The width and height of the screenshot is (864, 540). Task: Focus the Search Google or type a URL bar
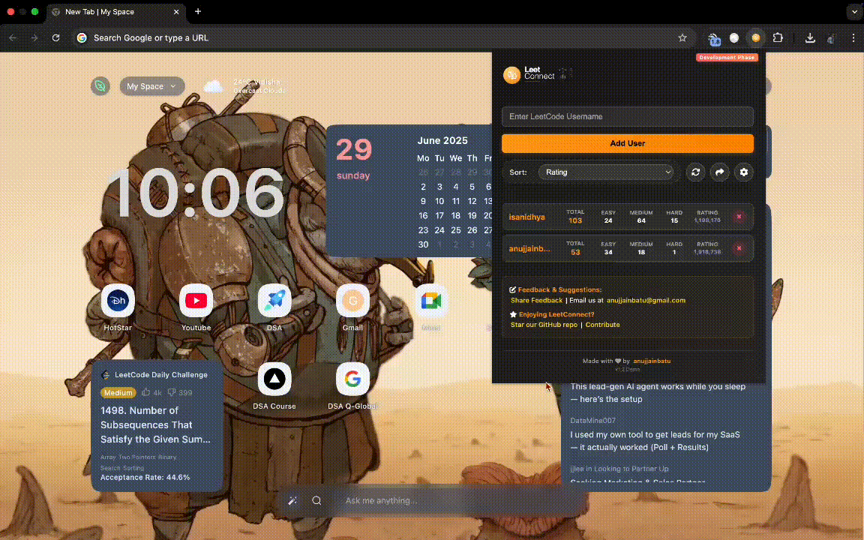[384, 38]
